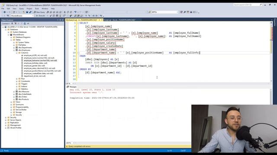Expand the Views folder node
The width and height of the screenshot is (277, 155).
[x=11, y=102]
